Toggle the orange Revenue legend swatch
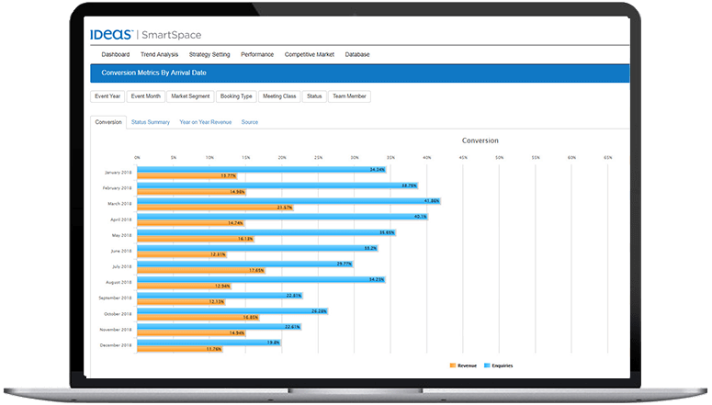Viewport: 712px width, 405px height. [x=453, y=366]
